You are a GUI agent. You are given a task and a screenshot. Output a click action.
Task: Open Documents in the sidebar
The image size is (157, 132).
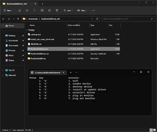tap(13, 46)
